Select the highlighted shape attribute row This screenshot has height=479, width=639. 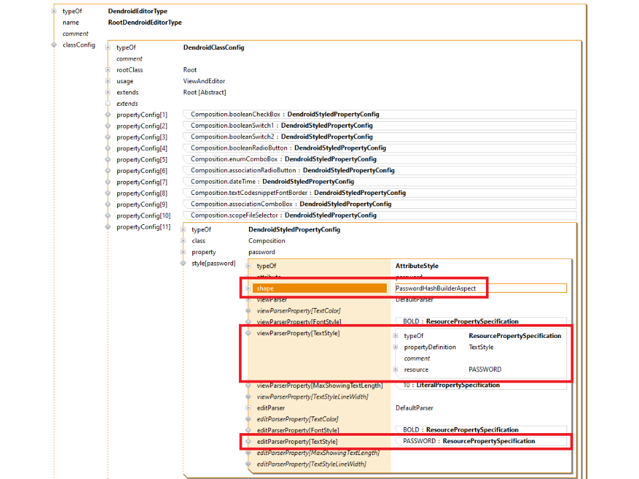click(x=319, y=289)
